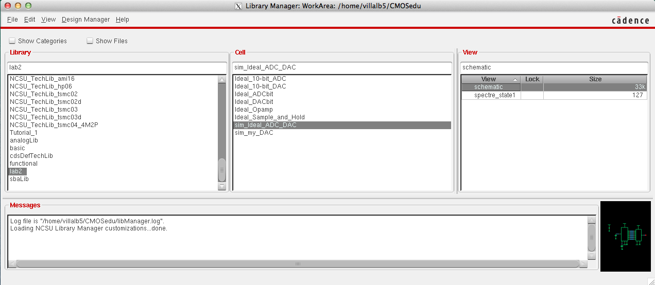Select the spectre_state1 view row
This screenshot has width=655, height=285.
[491, 95]
